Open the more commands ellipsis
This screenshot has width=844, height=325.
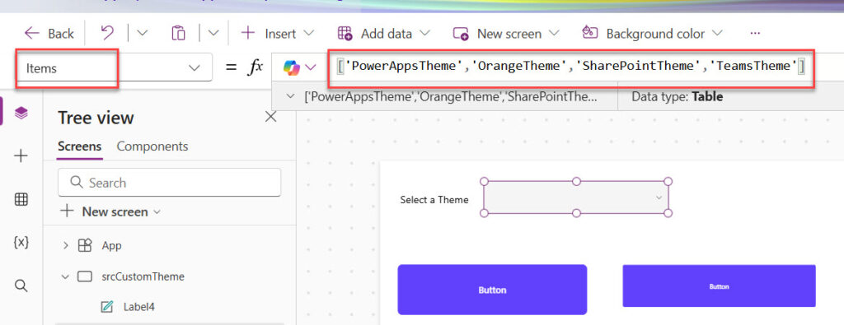(x=755, y=33)
